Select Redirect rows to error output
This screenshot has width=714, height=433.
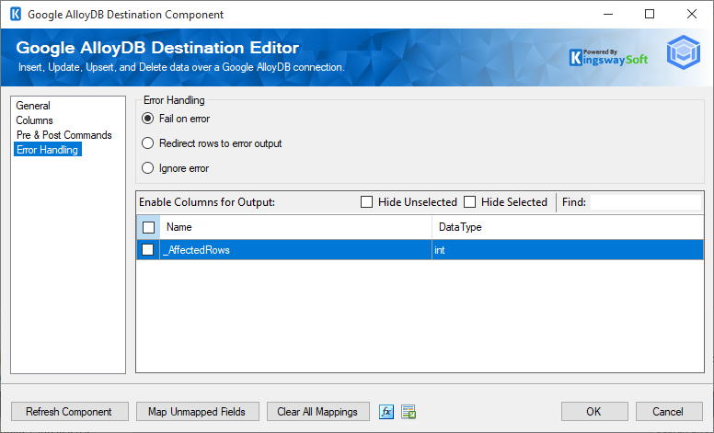point(212,143)
